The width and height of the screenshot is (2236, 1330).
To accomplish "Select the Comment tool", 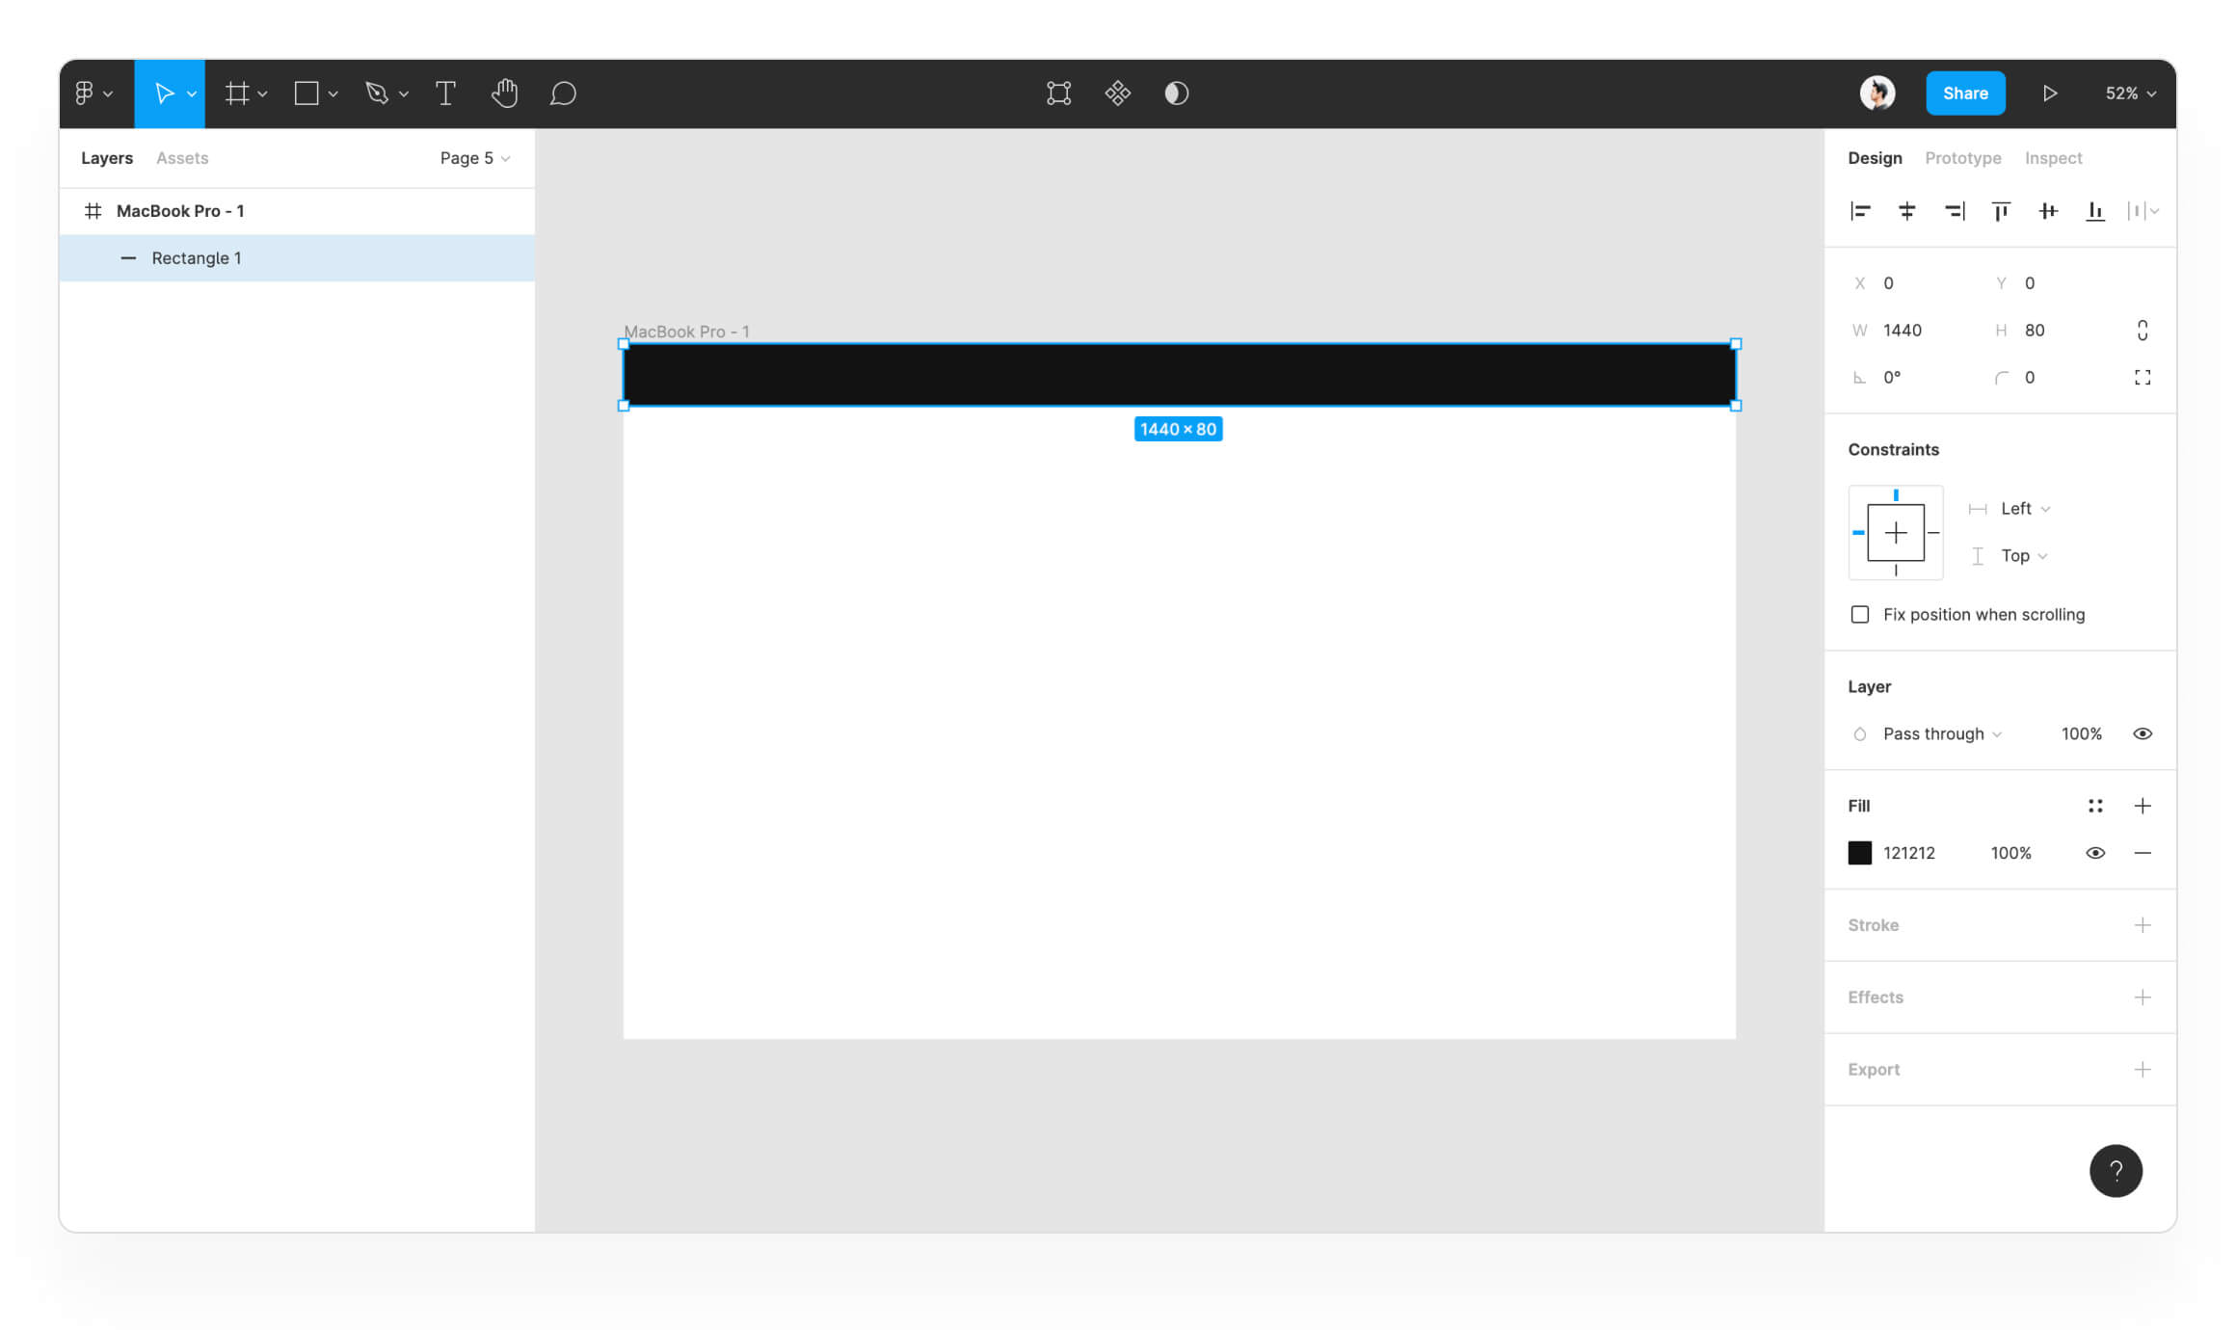I will coord(563,93).
